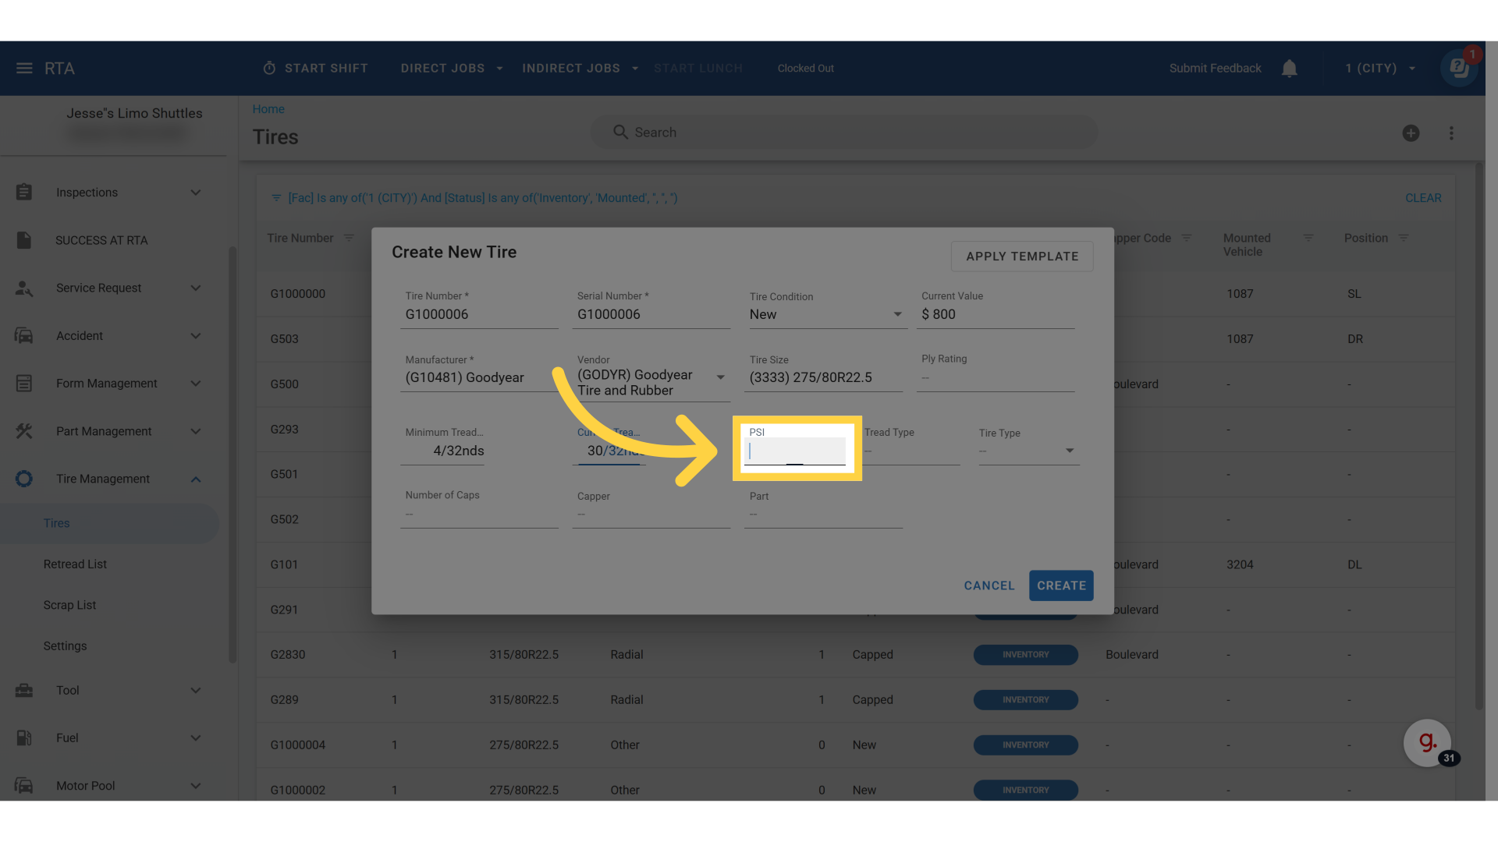Click the filter icon beside Tire Number column
Image resolution: width=1498 pixels, height=842 pixels.
(x=349, y=238)
